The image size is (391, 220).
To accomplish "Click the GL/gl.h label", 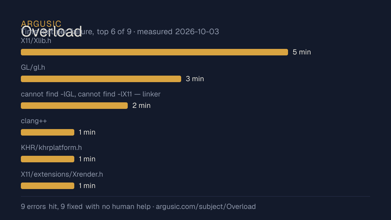I will point(33,67).
